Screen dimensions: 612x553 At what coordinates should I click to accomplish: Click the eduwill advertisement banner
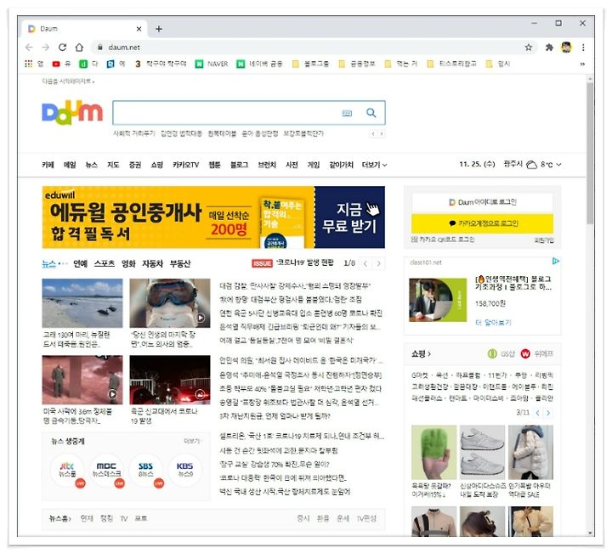click(213, 217)
